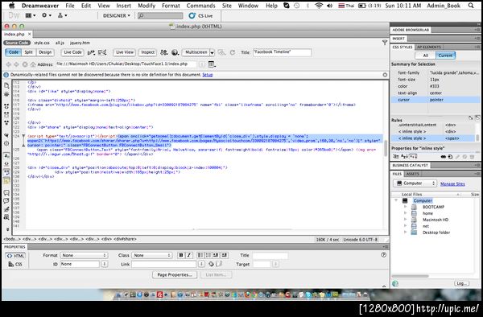The width and height of the screenshot is (483, 317).
Task: Collapse the Computer tree root
Action: (396, 200)
